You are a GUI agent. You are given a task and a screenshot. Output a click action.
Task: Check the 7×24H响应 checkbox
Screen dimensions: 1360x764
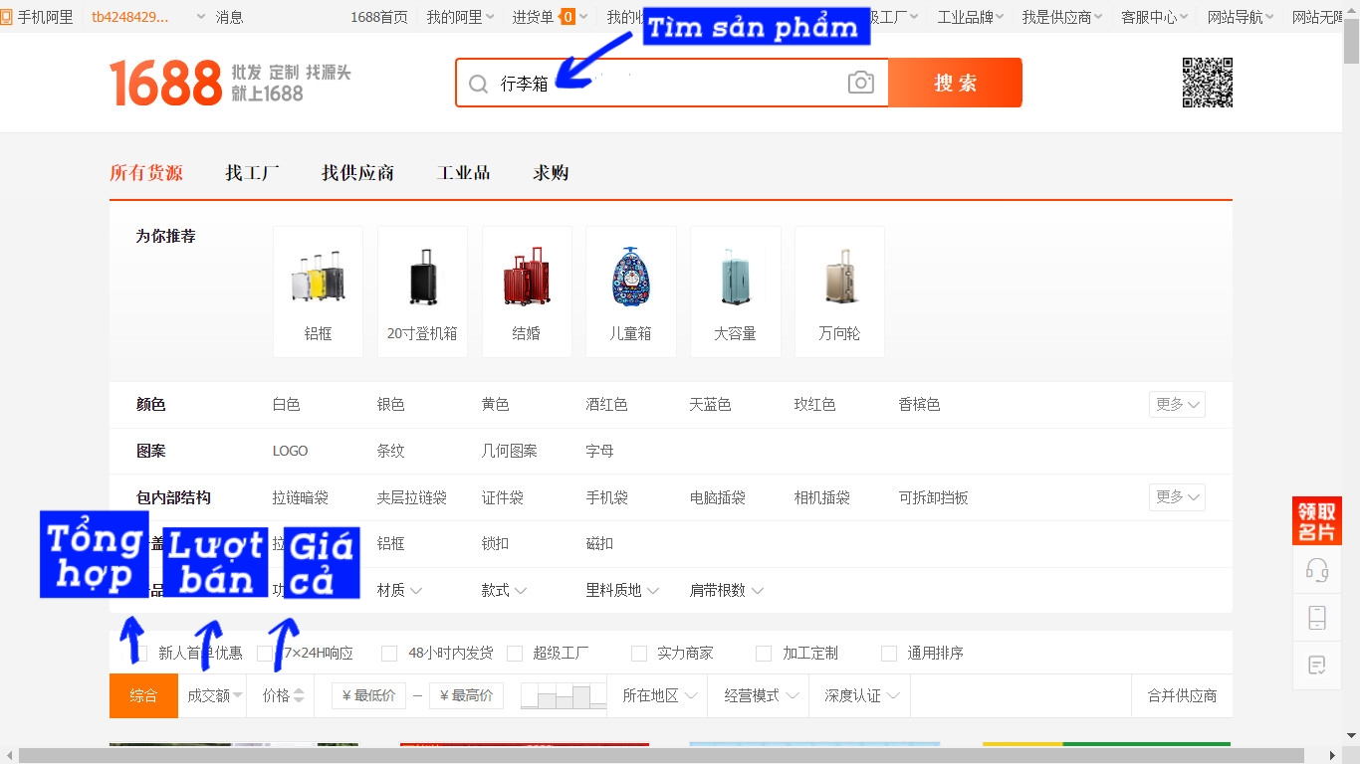(x=265, y=654)
